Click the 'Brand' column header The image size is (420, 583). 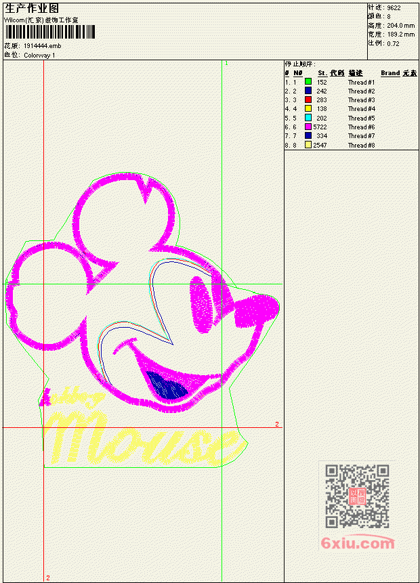pos(390,73)
